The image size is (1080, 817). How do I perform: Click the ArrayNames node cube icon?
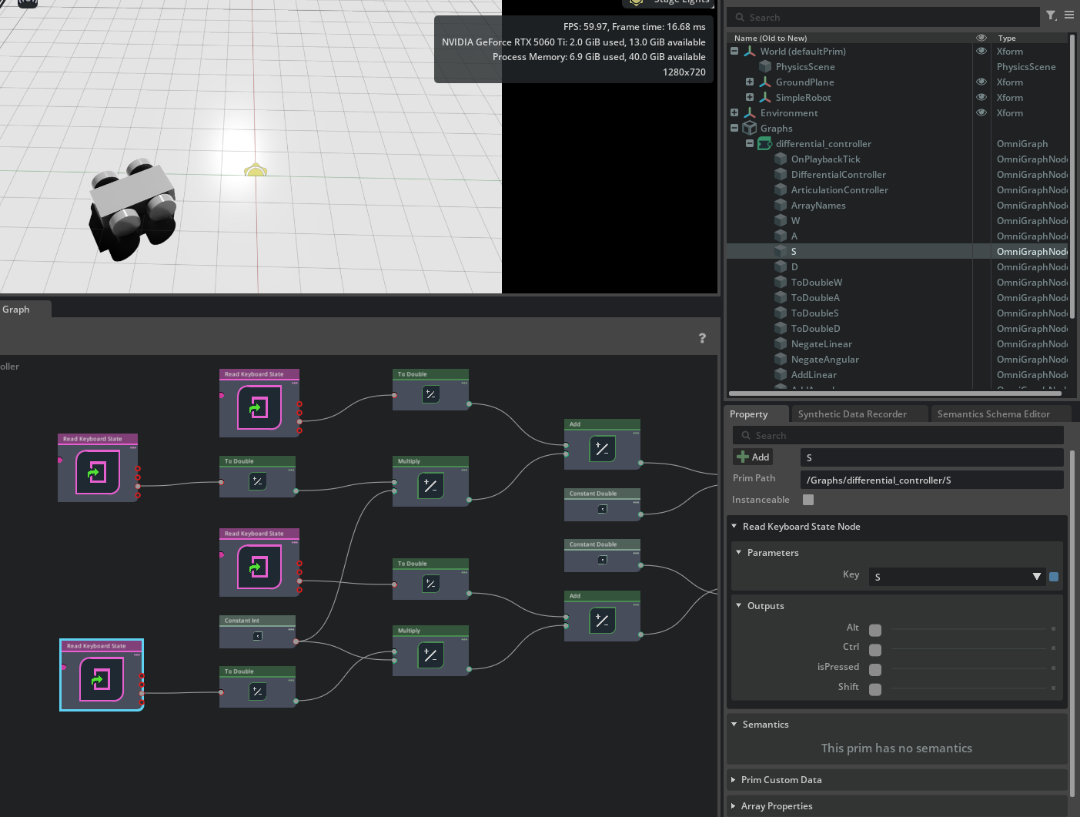point(781,206)
